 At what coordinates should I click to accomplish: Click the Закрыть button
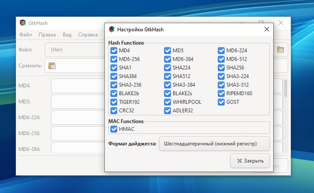click(250, 161)
